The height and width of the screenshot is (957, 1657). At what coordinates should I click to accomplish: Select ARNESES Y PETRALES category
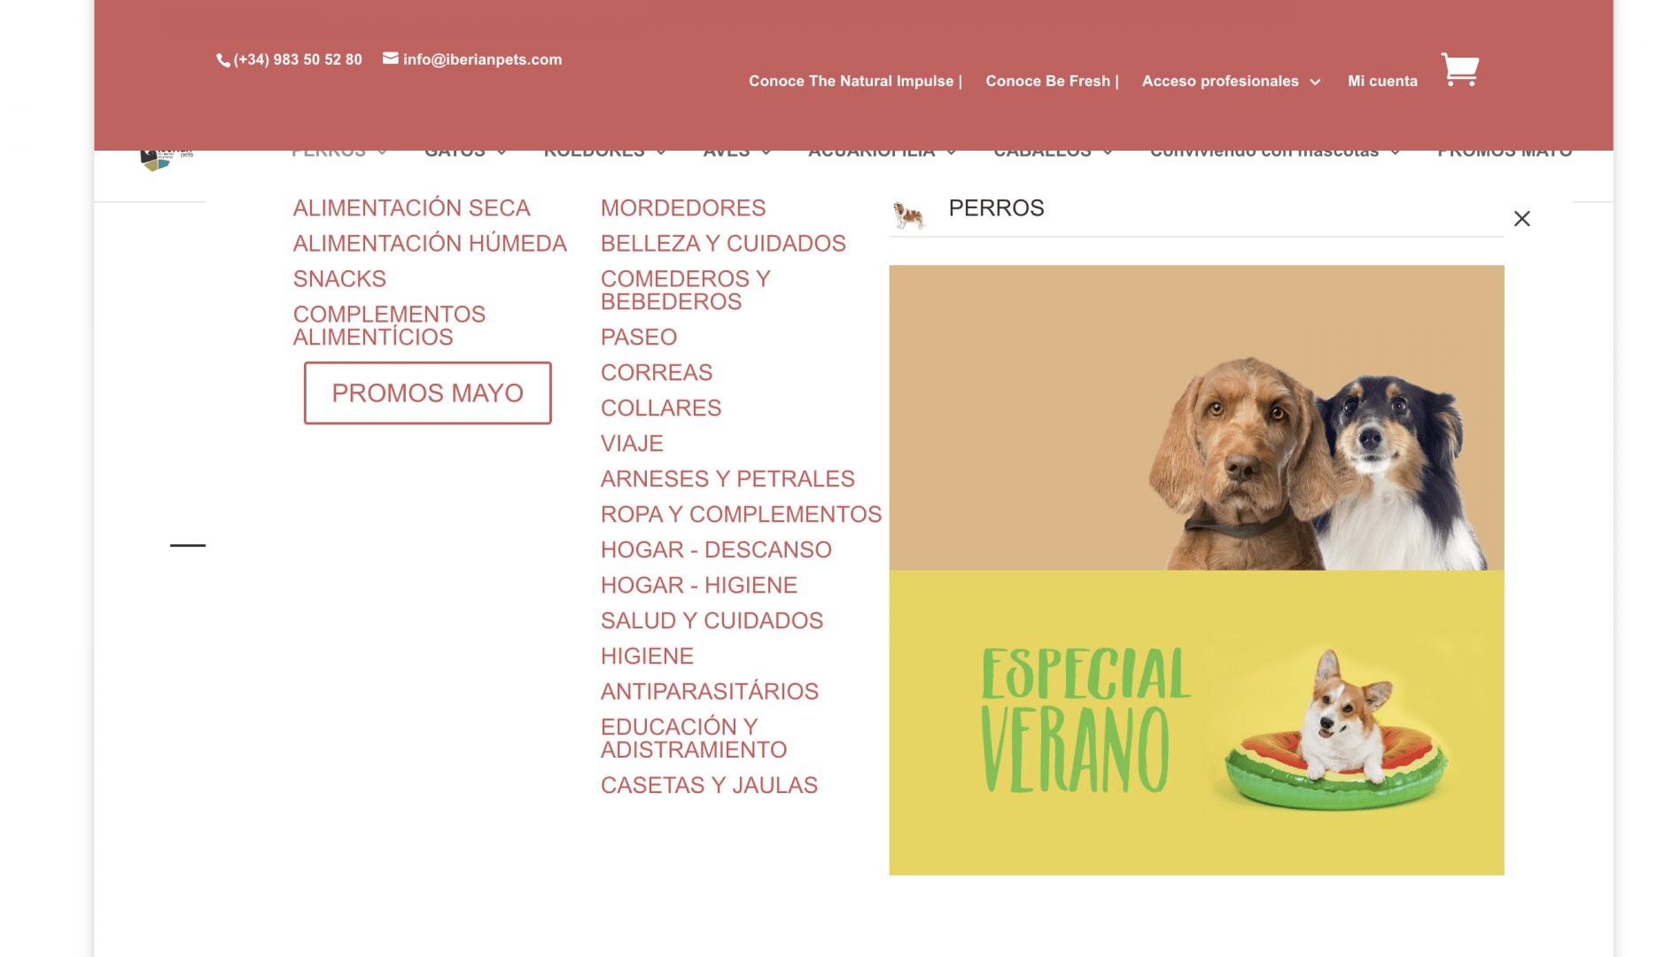pos(727,479)
